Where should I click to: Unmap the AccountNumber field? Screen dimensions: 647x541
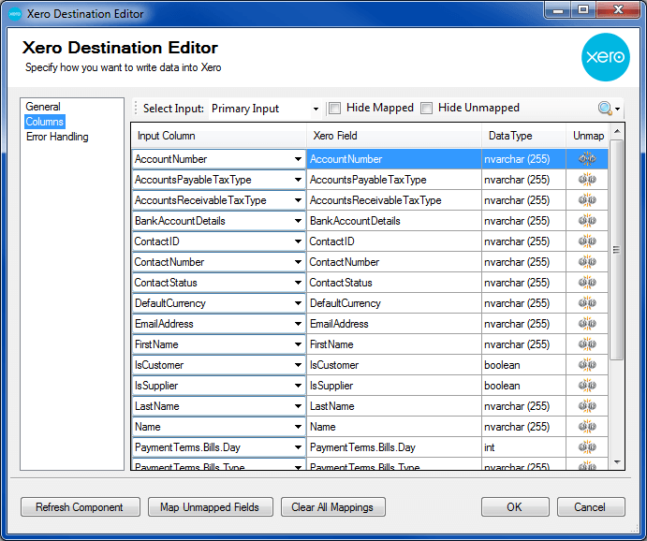(587, 159)
